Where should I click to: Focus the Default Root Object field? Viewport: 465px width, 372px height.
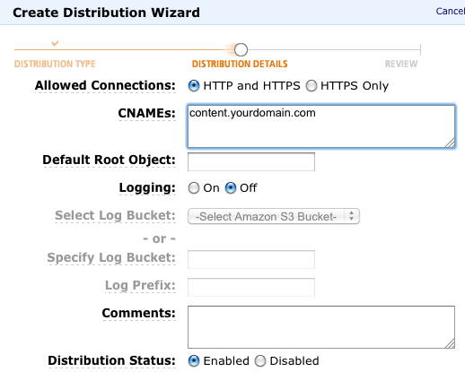pos(251,161)
